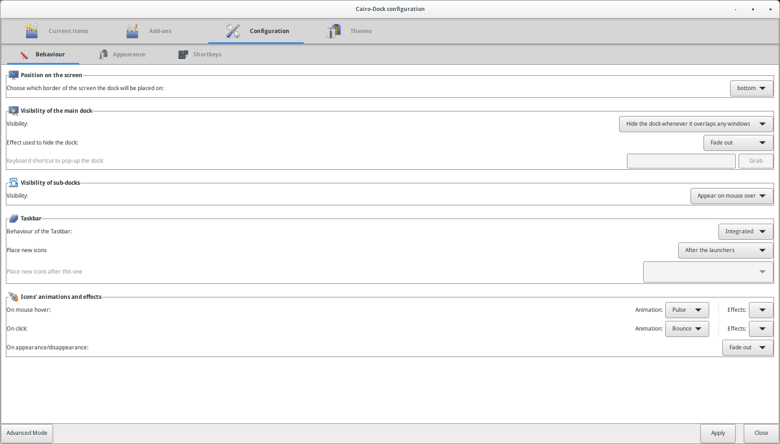Click the keyboard shortcut input field
The height and width of the screenshot is (444, 780).
tap(681, 161)
